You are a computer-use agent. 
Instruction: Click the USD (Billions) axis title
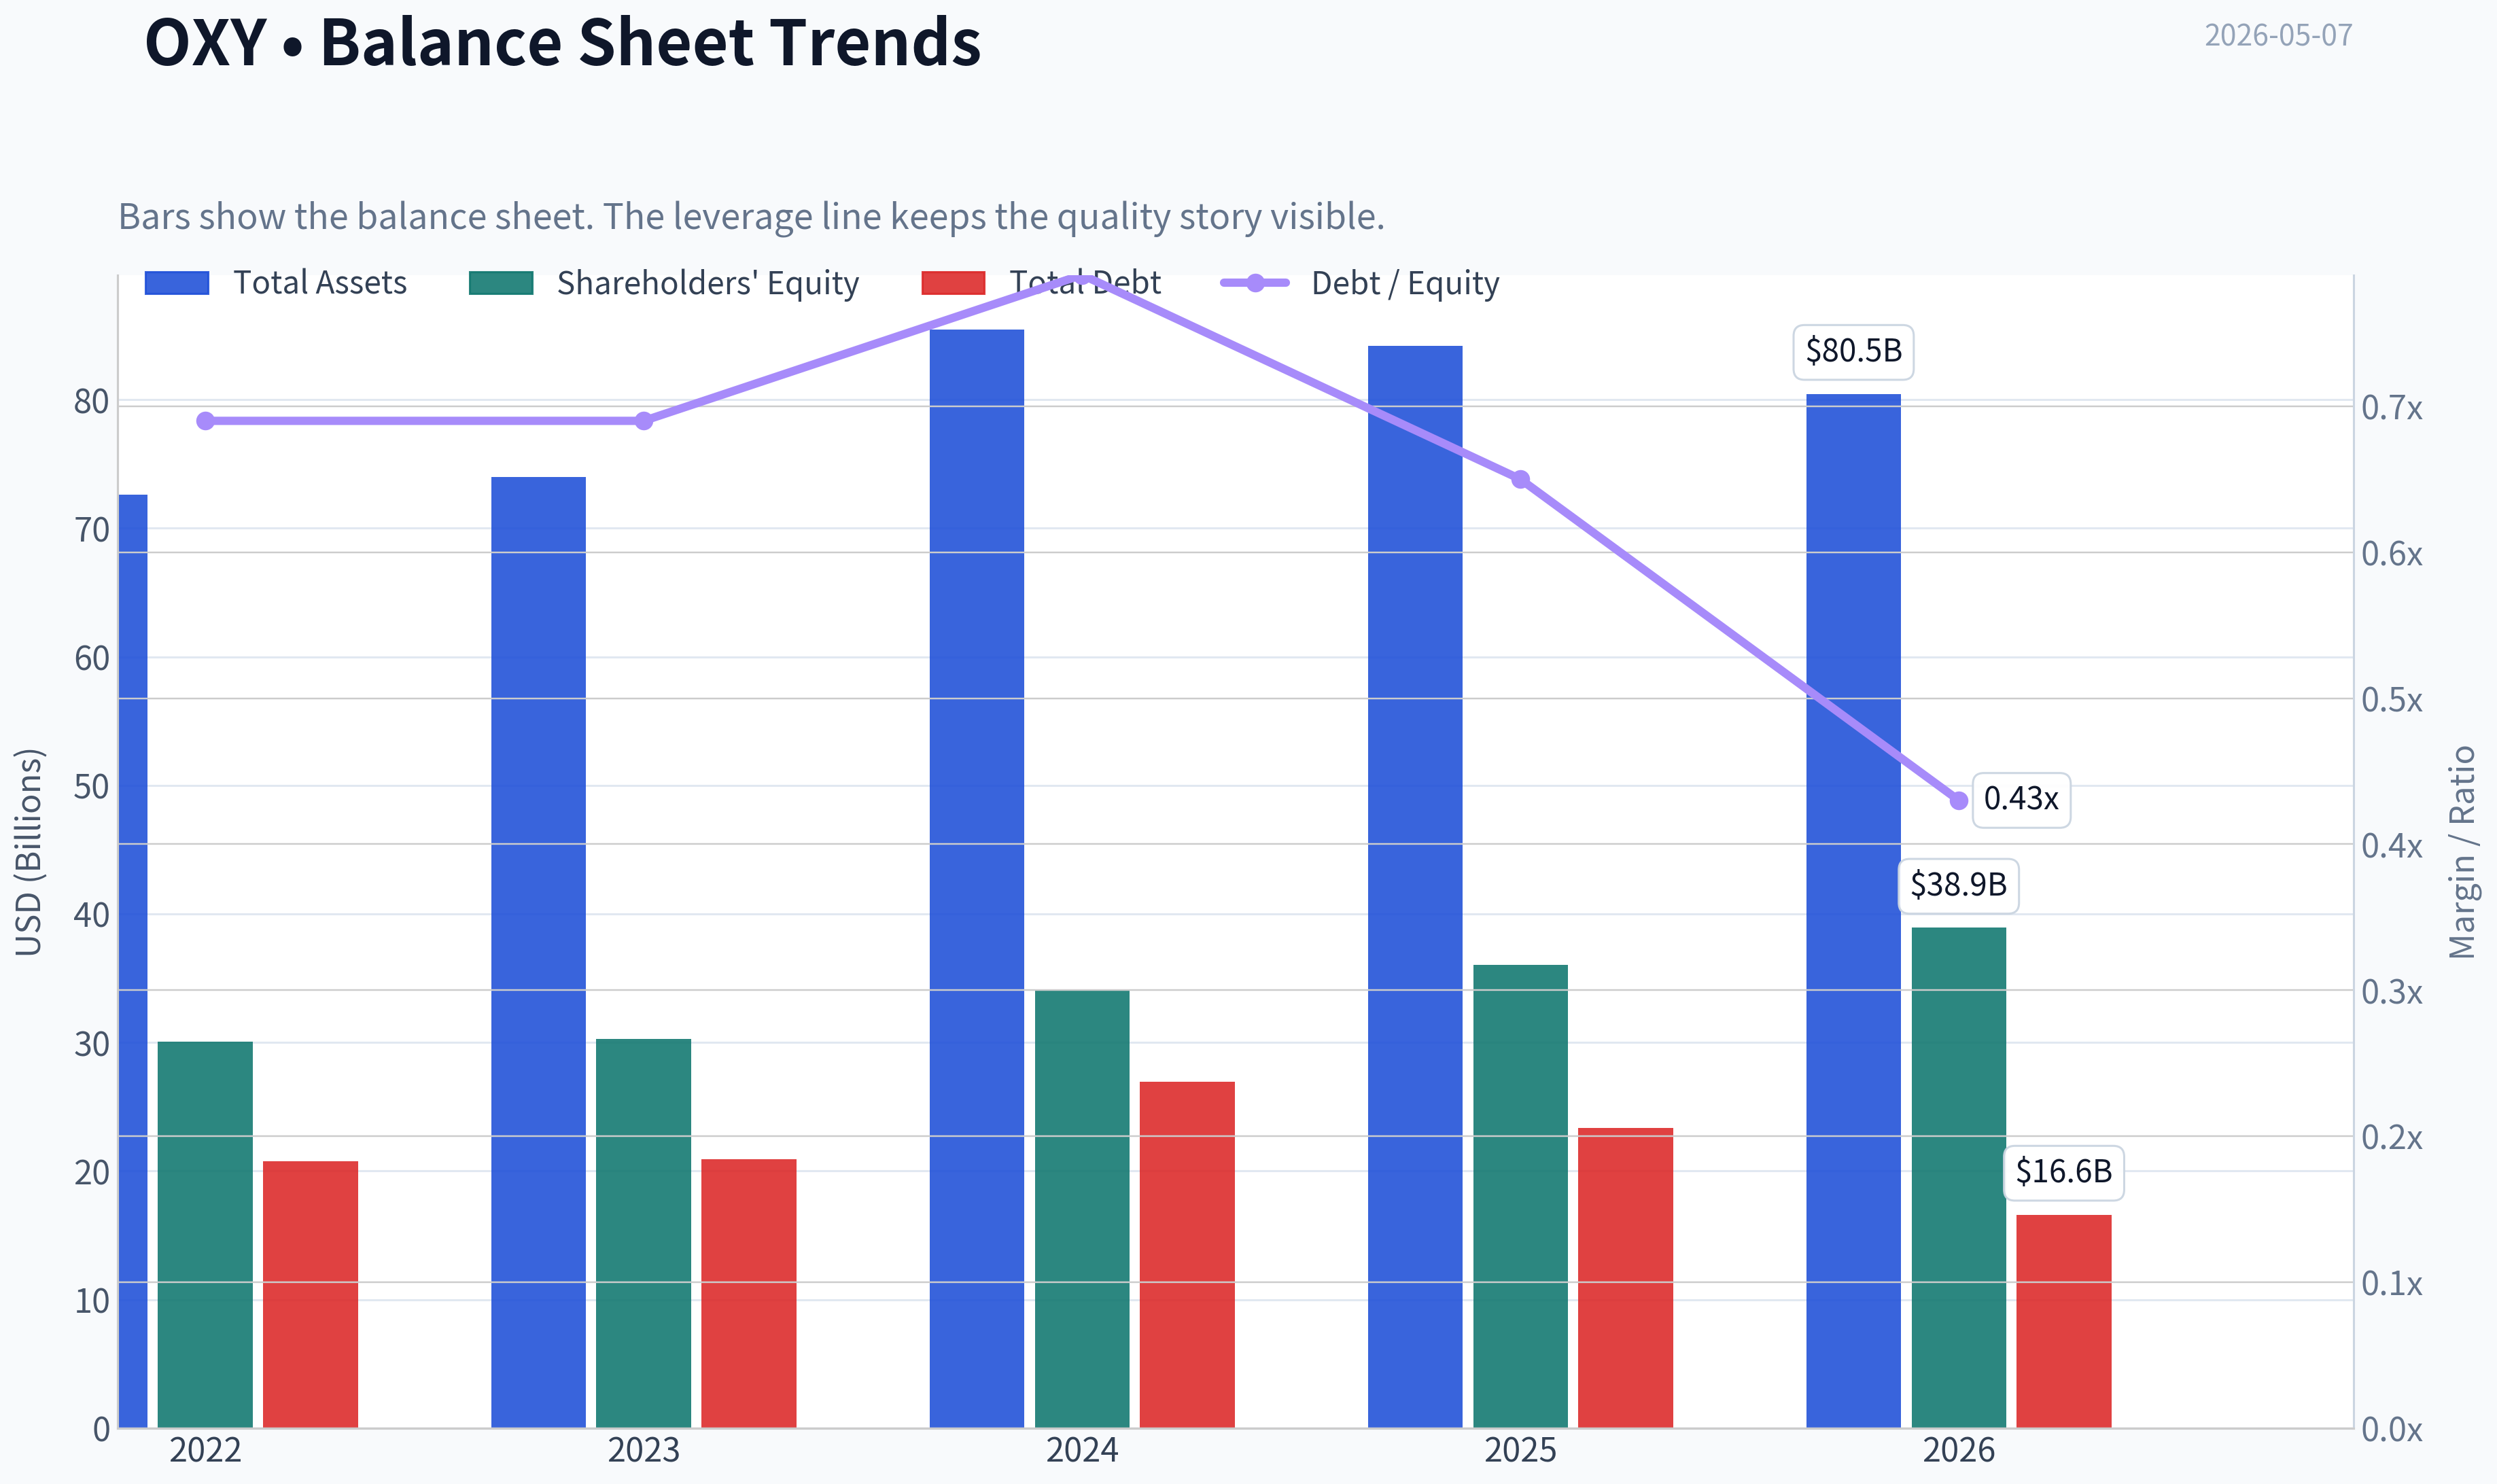pos(29,852)
